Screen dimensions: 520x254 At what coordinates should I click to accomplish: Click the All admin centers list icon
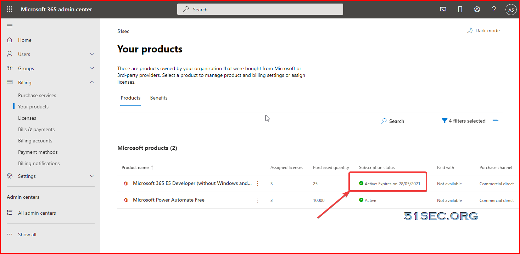pyautogui.click(x=10, y=213)
